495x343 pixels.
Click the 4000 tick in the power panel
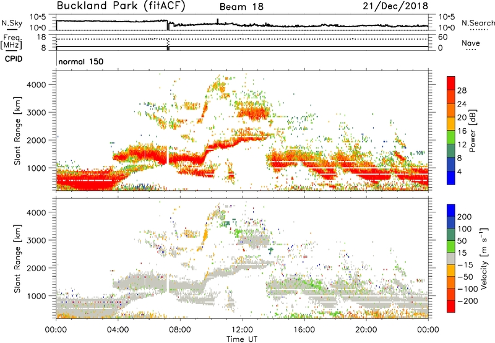point(36,85)
